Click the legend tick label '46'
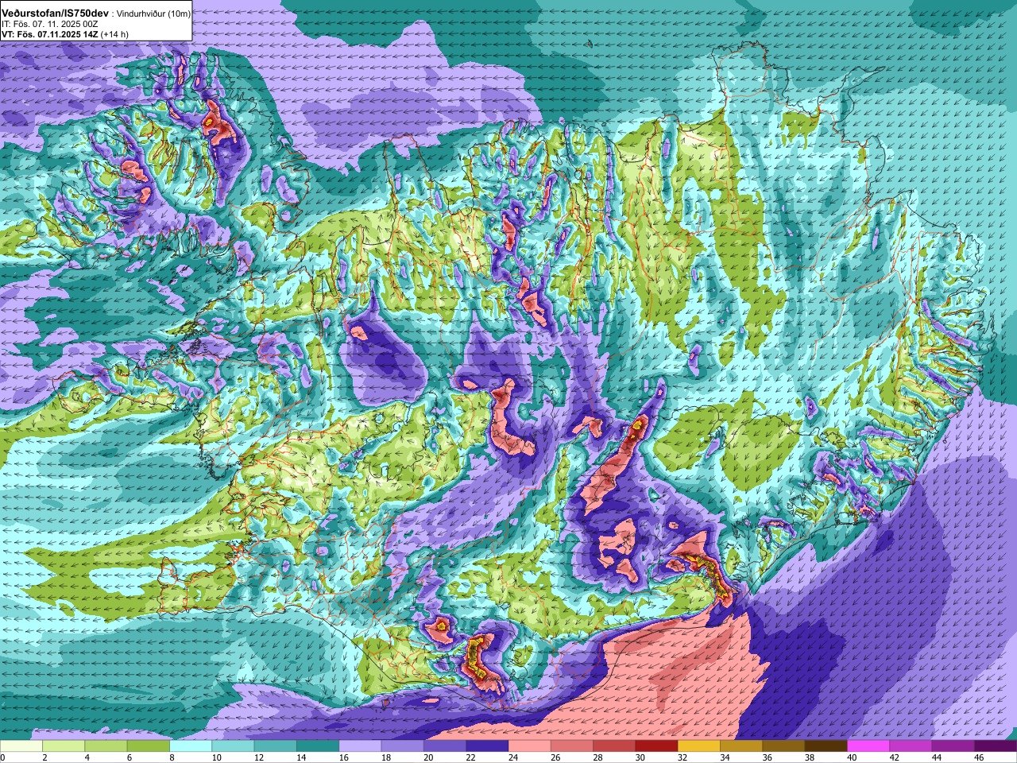Viewport: 1017px width, 763px height. (x=979, y=757)
